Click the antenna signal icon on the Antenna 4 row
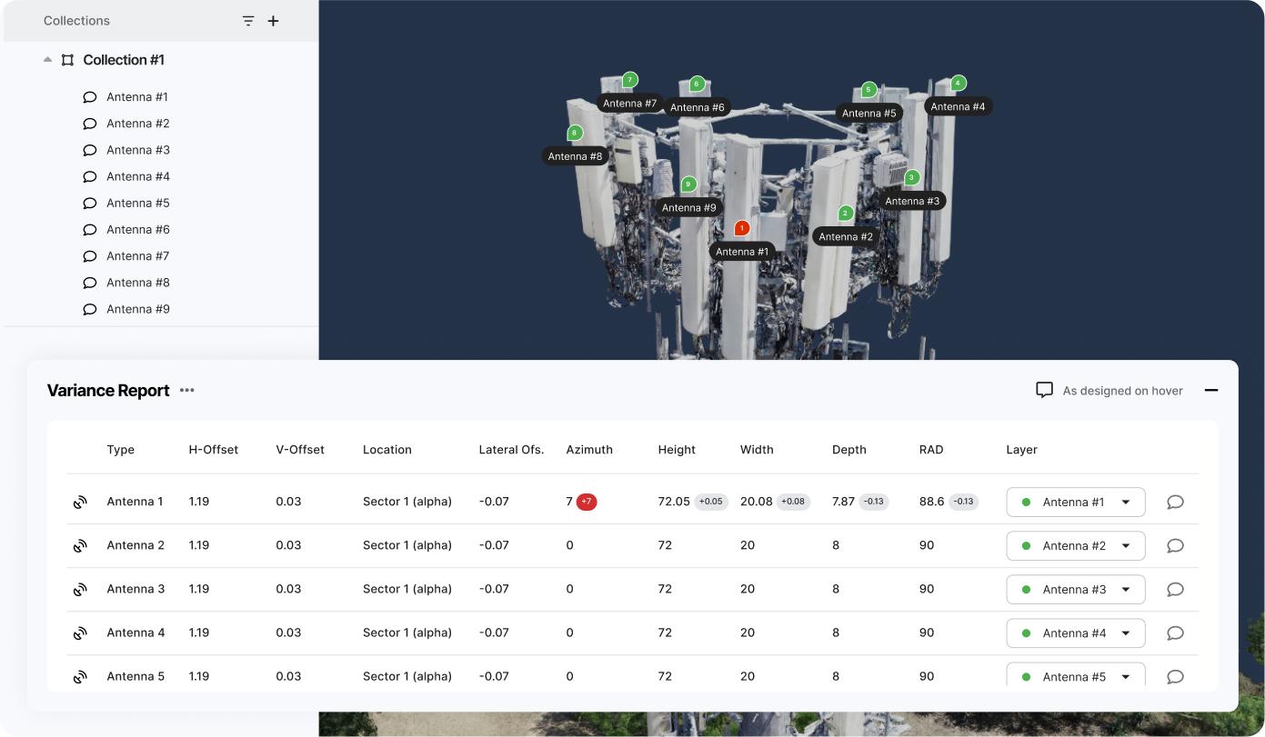This screenshot has height=737, width=1265. click(x=80, y=632)
